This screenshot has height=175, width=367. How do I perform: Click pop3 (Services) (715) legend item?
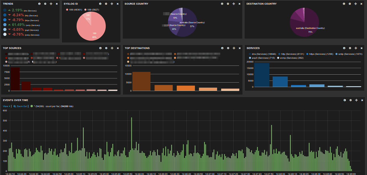(262, 58)
